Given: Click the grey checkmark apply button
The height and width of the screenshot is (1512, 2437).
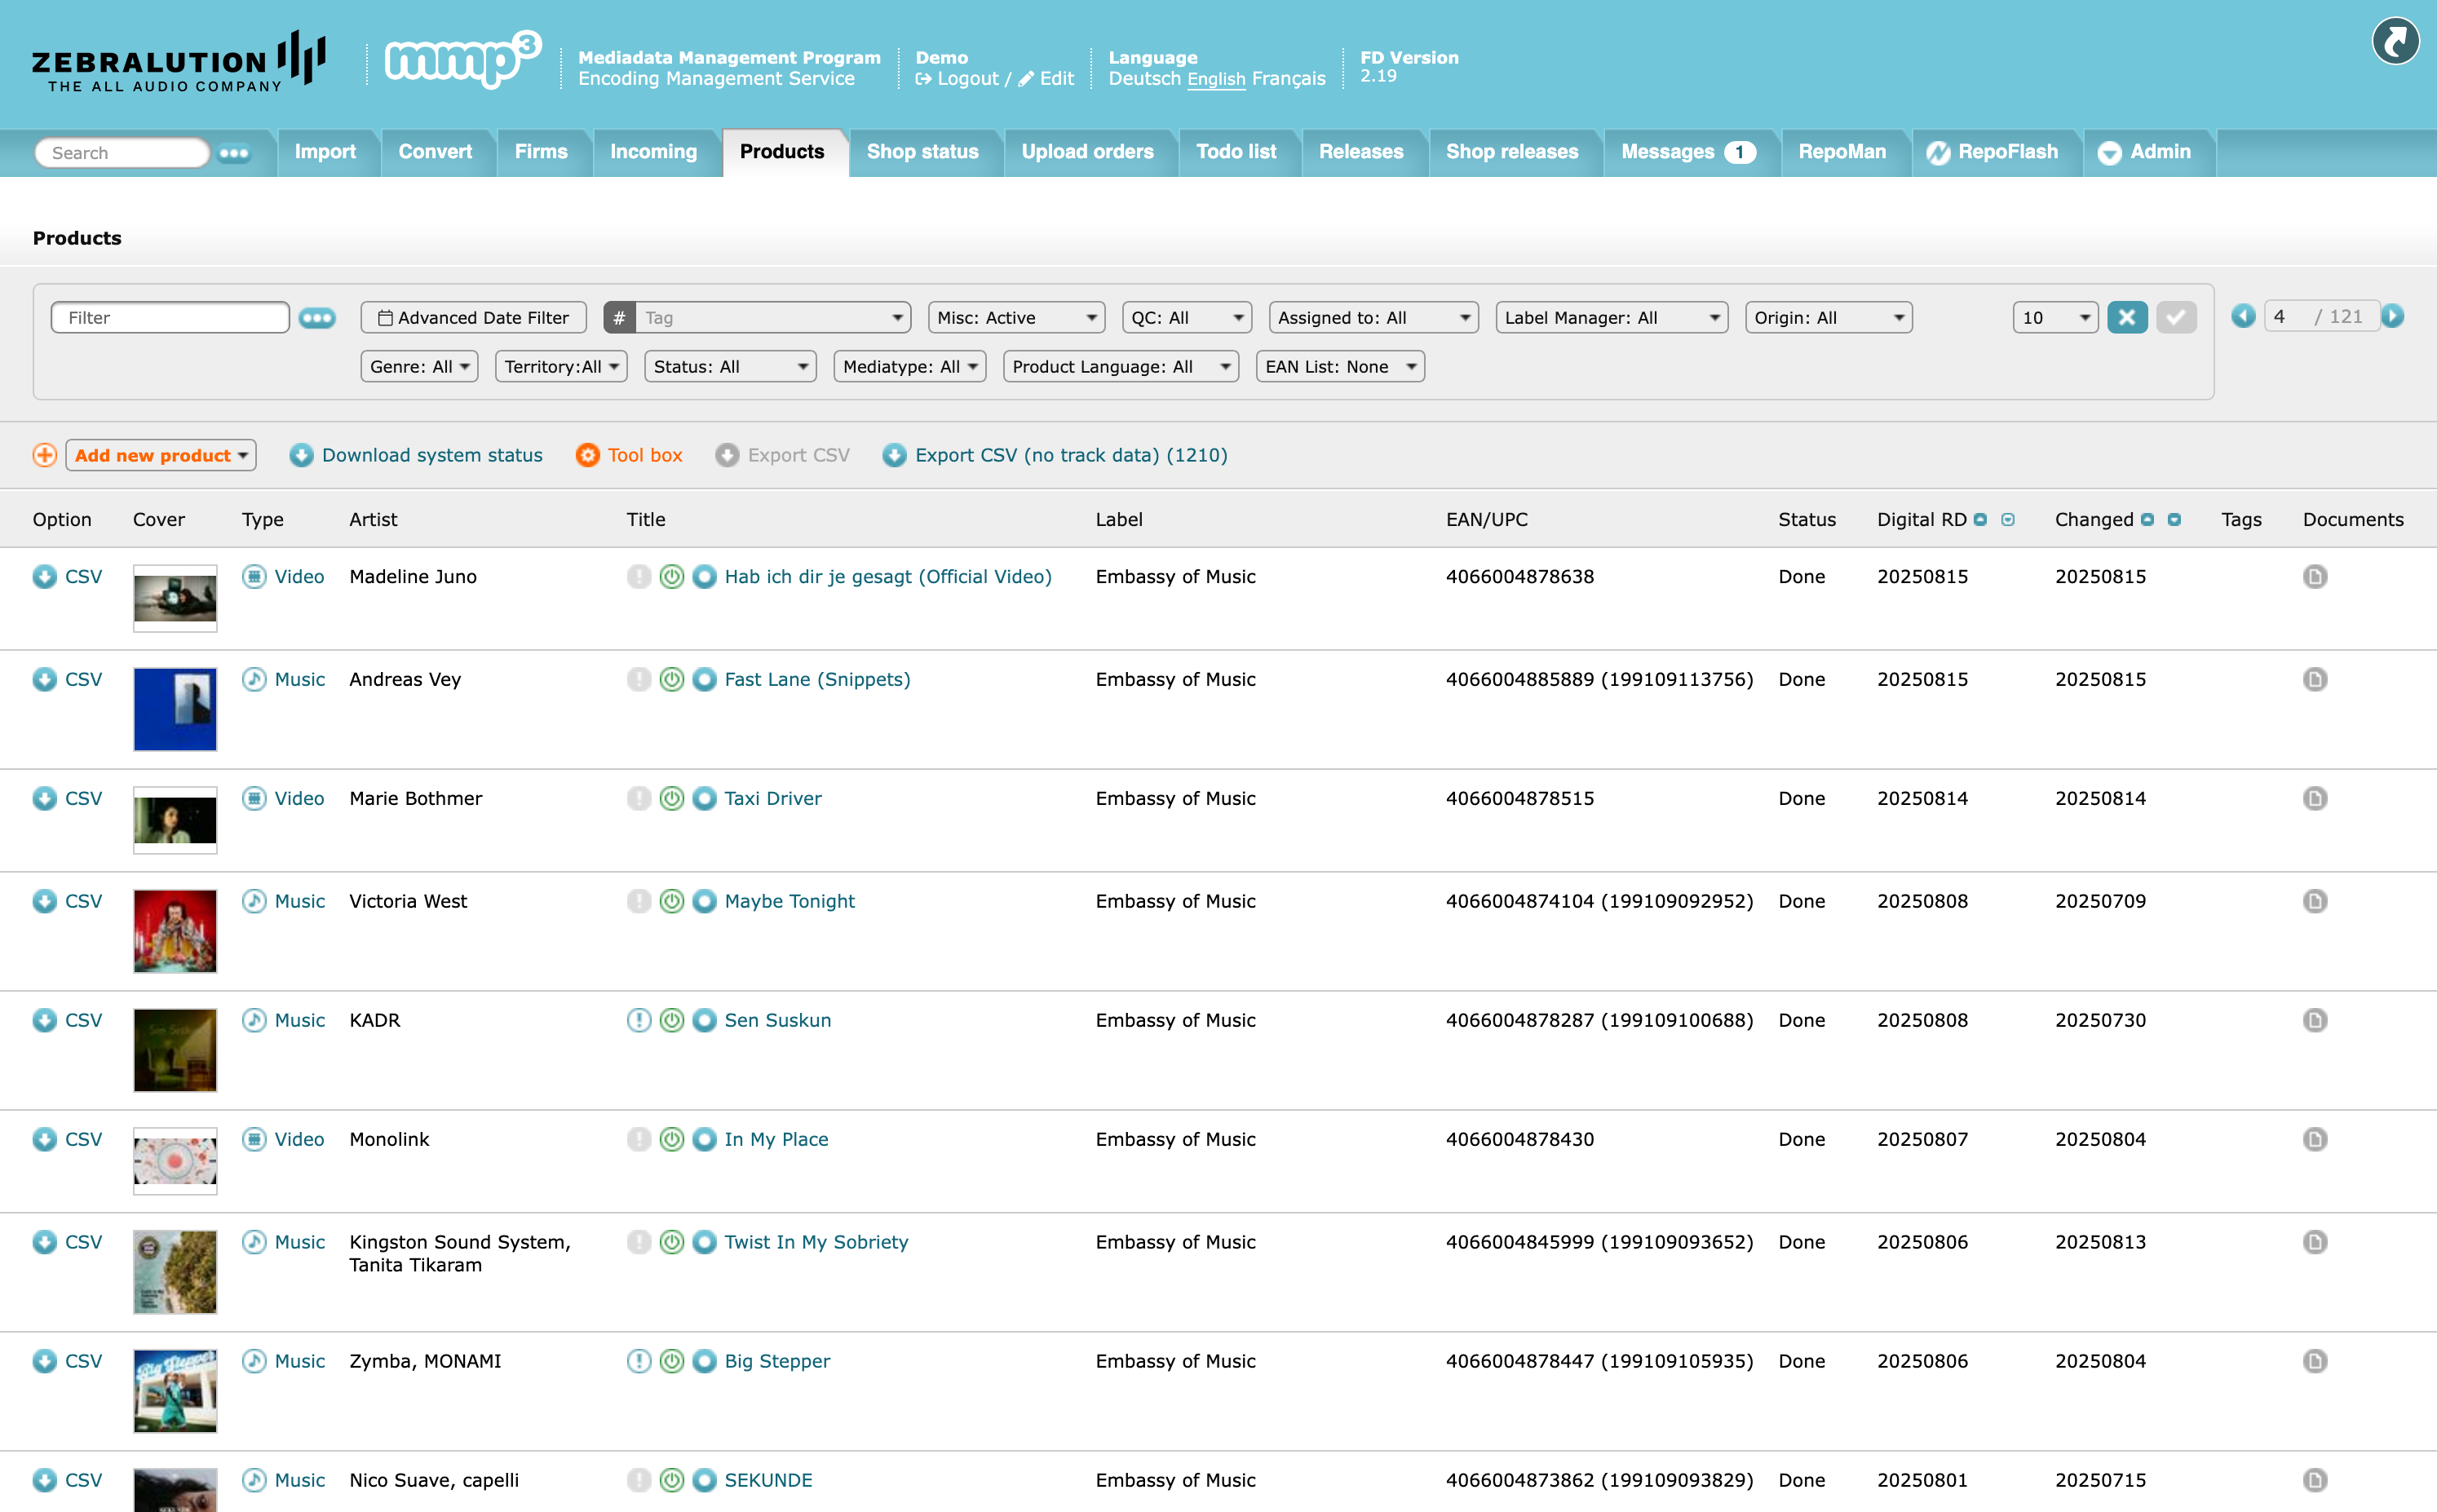Looking at the screenshot, I should 2176,318.
